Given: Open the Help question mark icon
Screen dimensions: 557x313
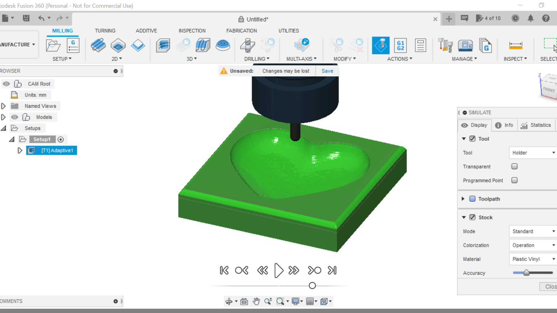Looking at the screenshot, I should pyautogui.click(x=546, y=18).
